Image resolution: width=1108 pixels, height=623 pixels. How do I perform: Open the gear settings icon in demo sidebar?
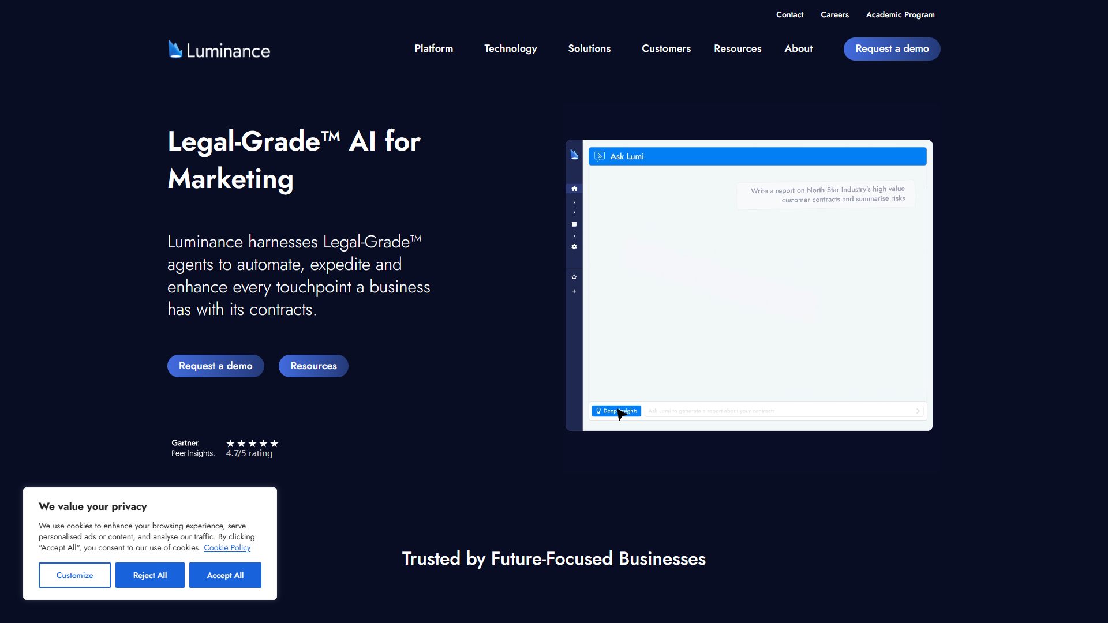pos(574,247)
